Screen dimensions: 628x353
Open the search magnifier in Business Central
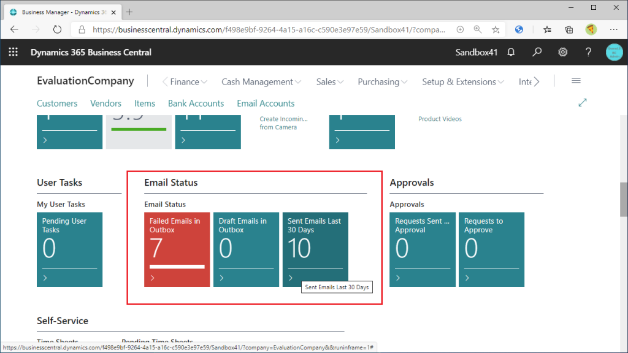pos(537,52)
